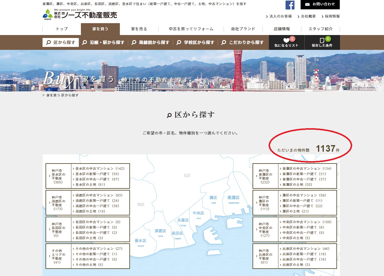Open こだわりから探す preference search
384x276 pixels.
point(243,42)
